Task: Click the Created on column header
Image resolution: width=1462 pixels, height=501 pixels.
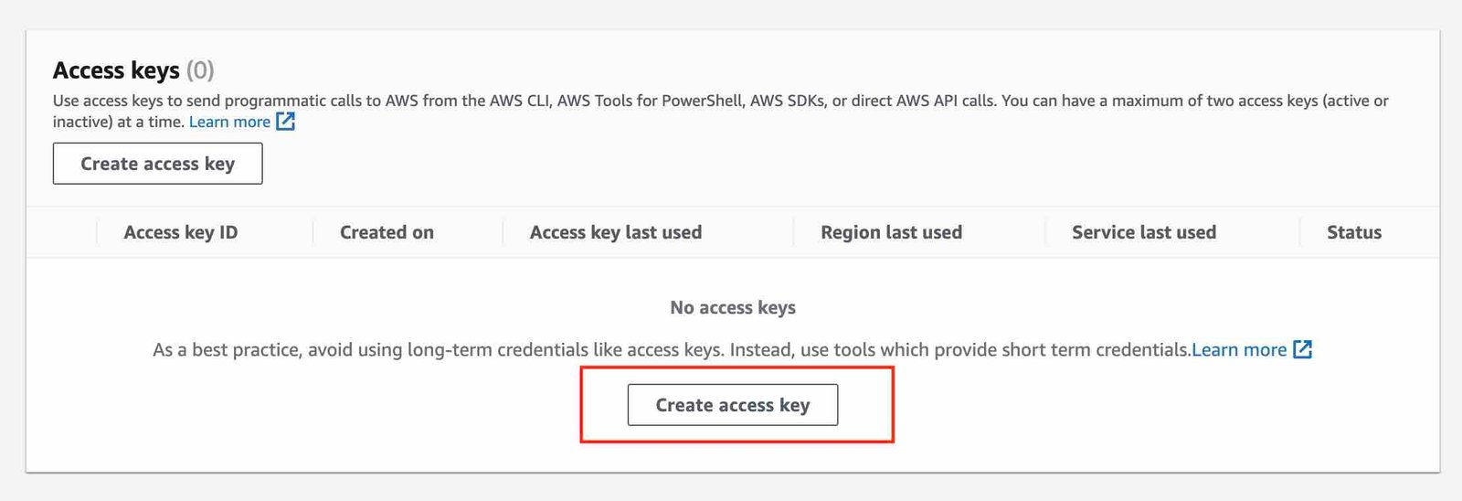Action: tap(387, 232)
